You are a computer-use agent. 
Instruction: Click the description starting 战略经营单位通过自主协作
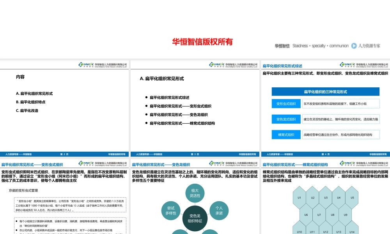click(x=341, y=135)
